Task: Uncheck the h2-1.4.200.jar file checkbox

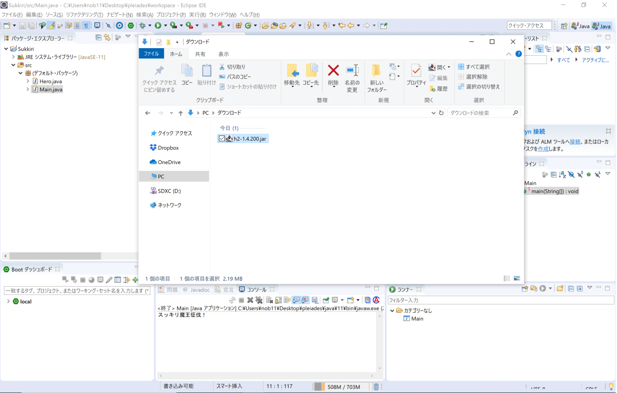Action: pyautogui.click(x=222, y=138)
